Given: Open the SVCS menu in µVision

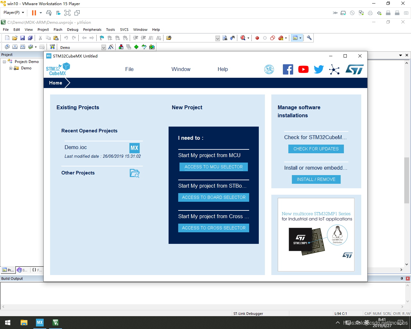Looking at the screenshot, I should tap(124, 30).
